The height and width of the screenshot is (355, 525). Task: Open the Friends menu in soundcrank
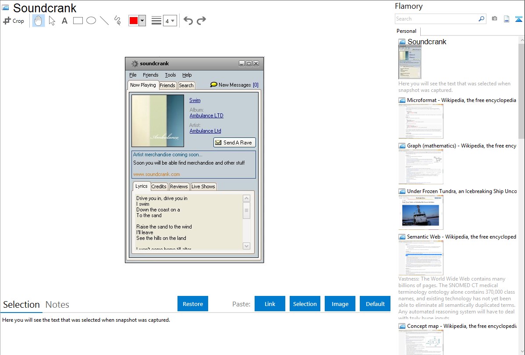coord(150,75)
